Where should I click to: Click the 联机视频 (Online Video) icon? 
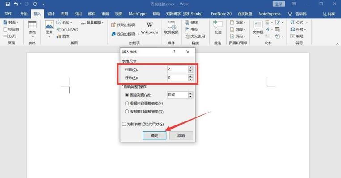[171, 28]
